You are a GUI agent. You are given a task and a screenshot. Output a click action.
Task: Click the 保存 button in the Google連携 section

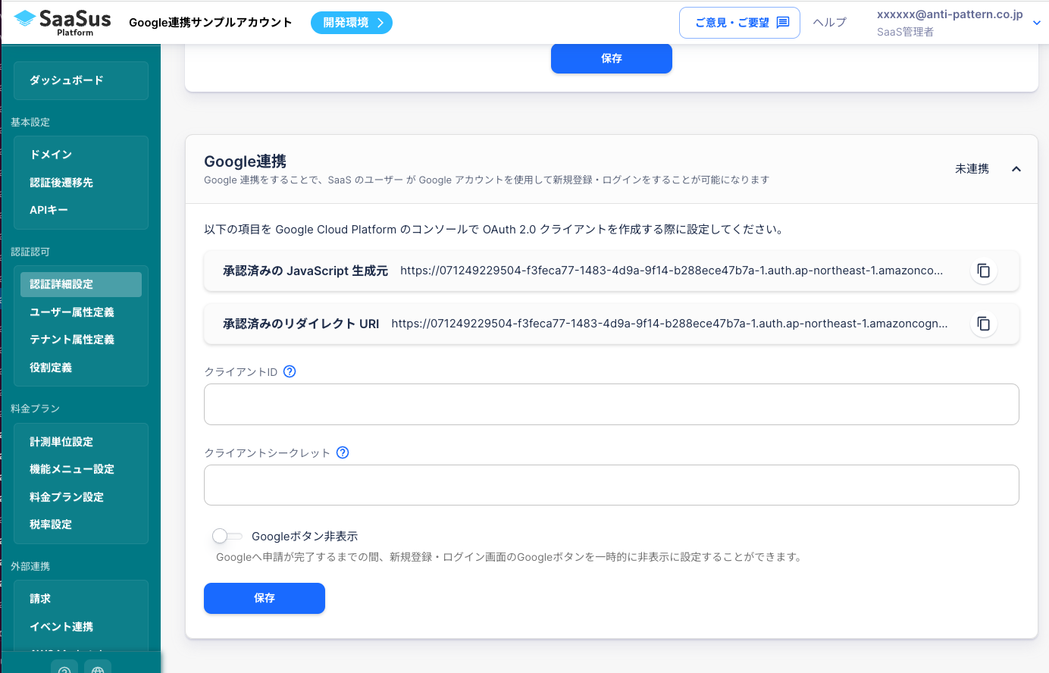tap(265, 598)
